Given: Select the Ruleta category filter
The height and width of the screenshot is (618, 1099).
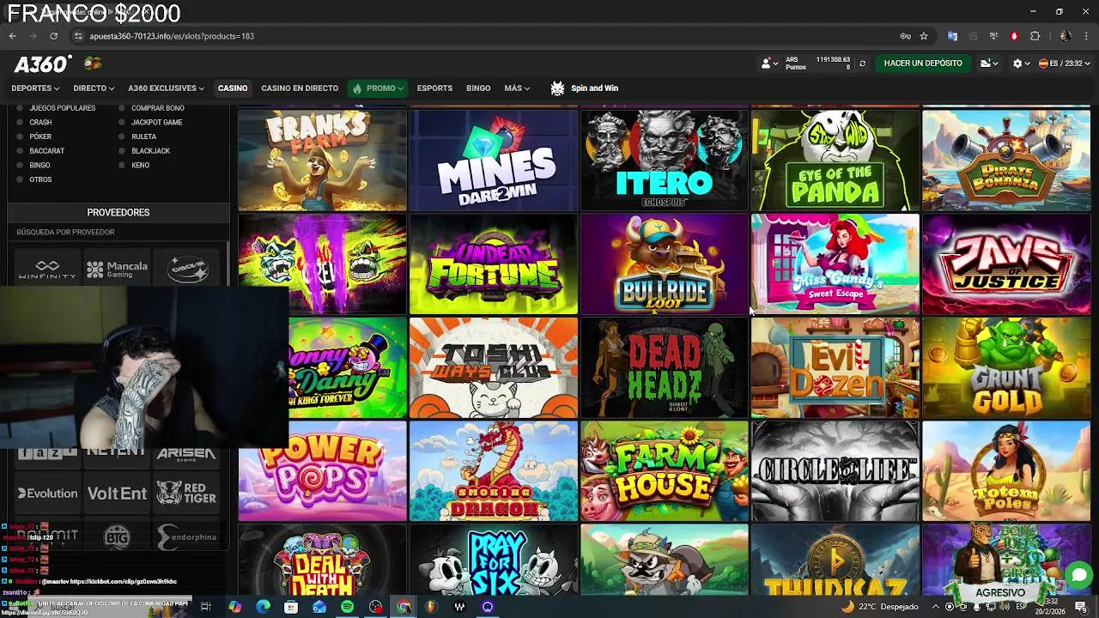Looking at the screenshot, I should coord(138,136).
